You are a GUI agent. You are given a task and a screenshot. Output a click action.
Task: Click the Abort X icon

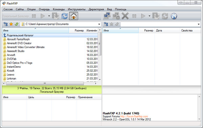coord(125,16)
